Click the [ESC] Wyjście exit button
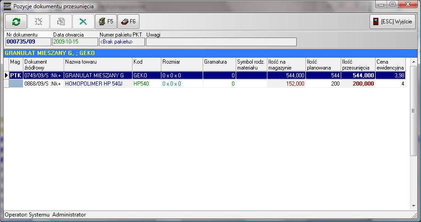Screen dimensions: 421x222 pos(393,22)
